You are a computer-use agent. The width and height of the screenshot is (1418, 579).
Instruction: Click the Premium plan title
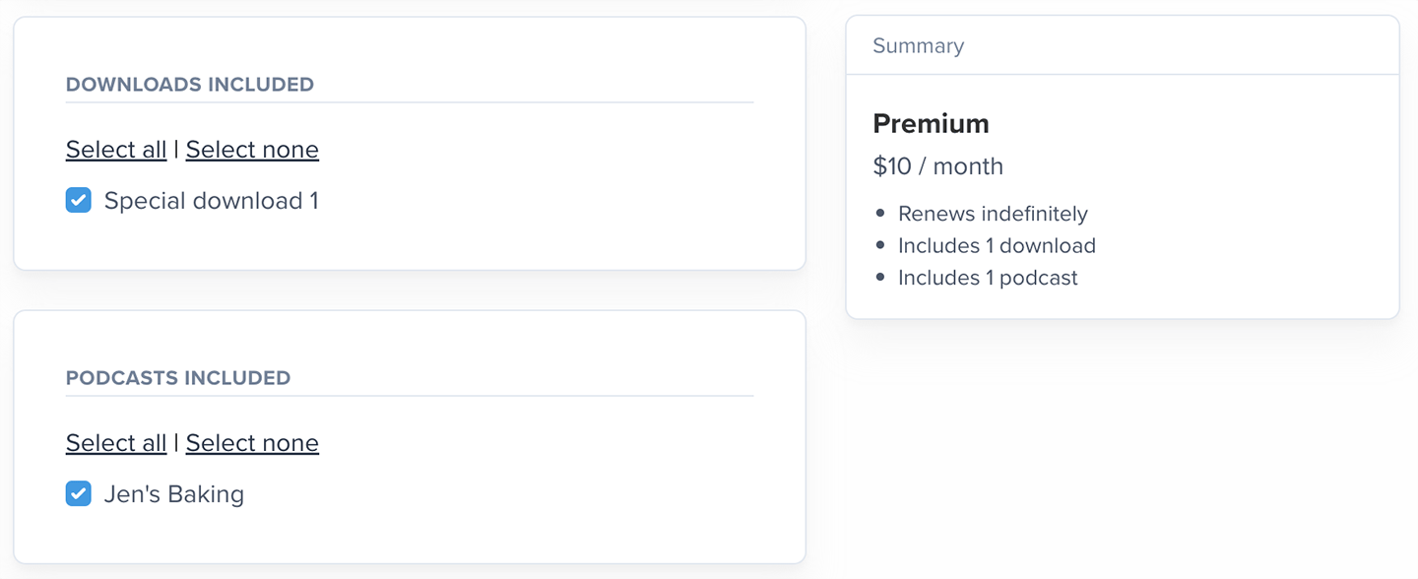931,124
